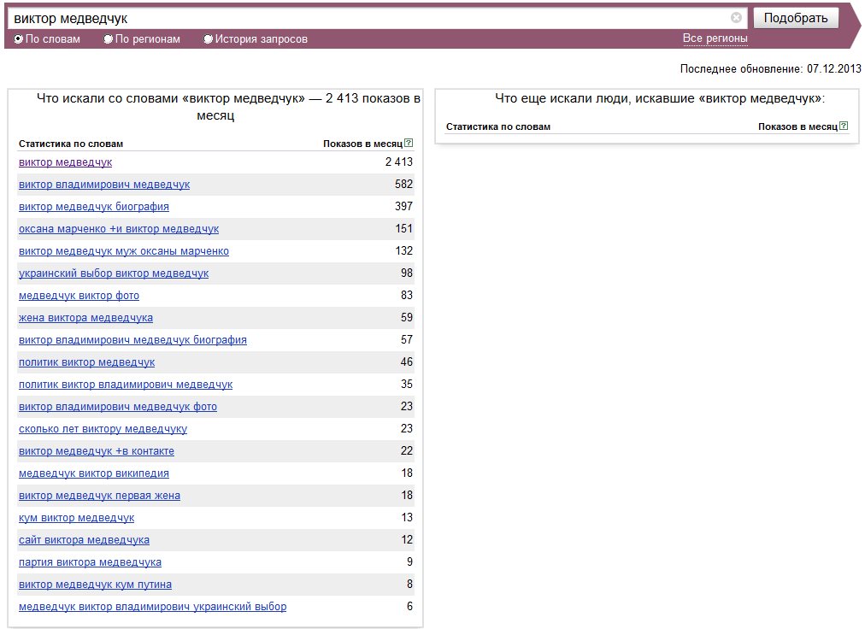The height and width of the screenshot is (629, 865).
Task: Select the "История запросов" radio button
Action: point(208,39)
